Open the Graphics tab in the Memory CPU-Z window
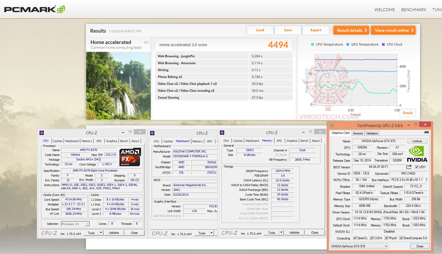 pos(292,141)
